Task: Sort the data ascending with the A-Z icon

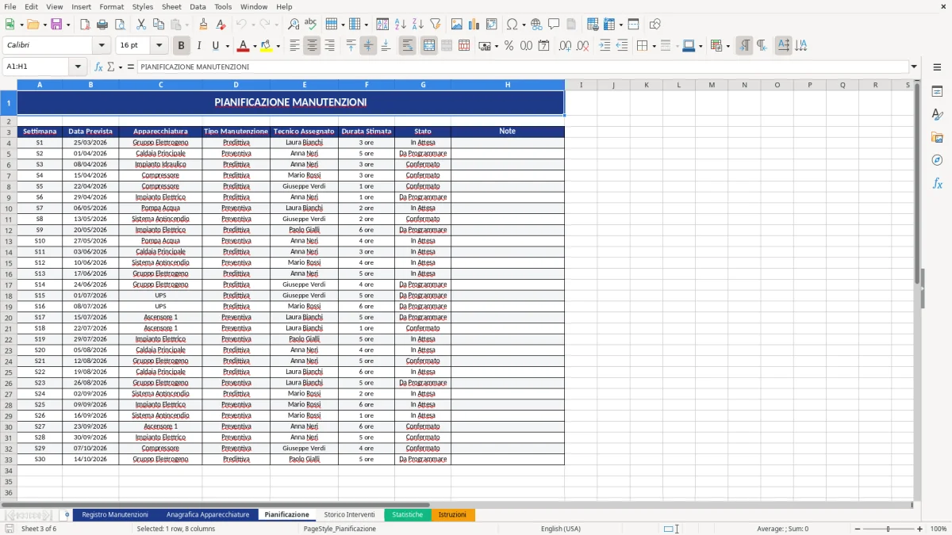Action: click(x=401, y=24)
